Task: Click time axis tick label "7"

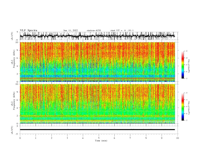Action: (x=130, y=138)
